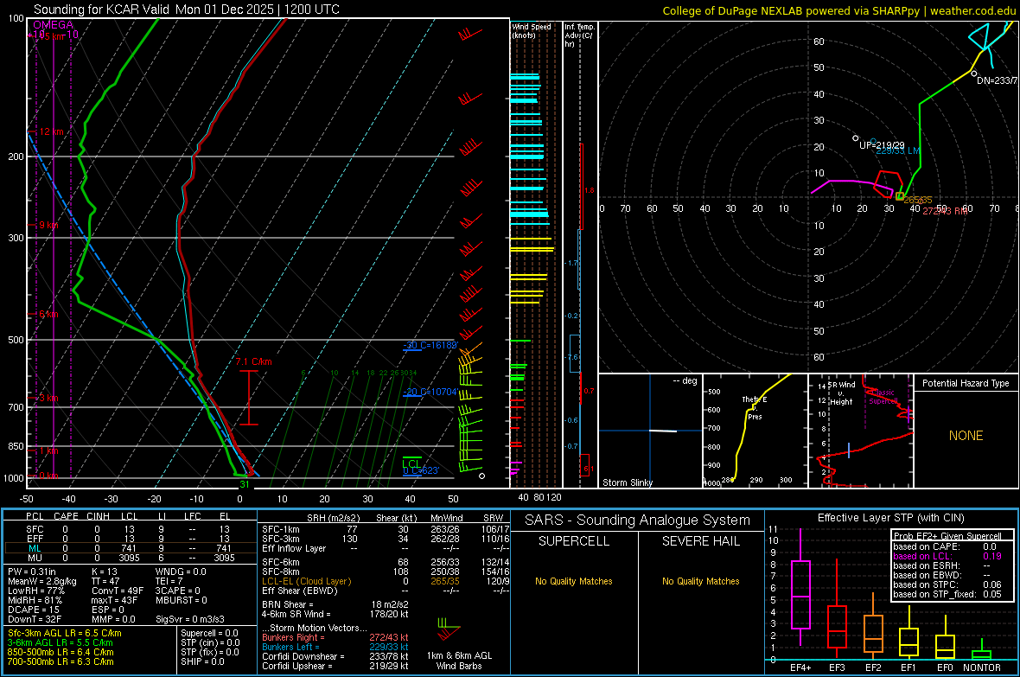Viewport: 1020px width, 677px height.
Task: Click the Theta-E v. Pres label
Action: 755,408
